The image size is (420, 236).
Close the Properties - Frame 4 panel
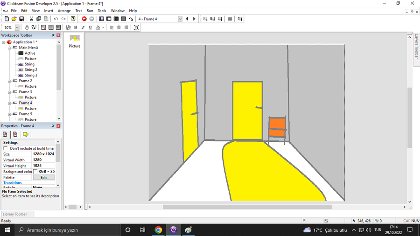pos(58,126)
